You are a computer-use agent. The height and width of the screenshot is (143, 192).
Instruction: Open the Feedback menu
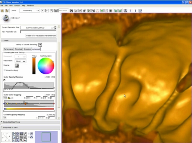(30, 6)
